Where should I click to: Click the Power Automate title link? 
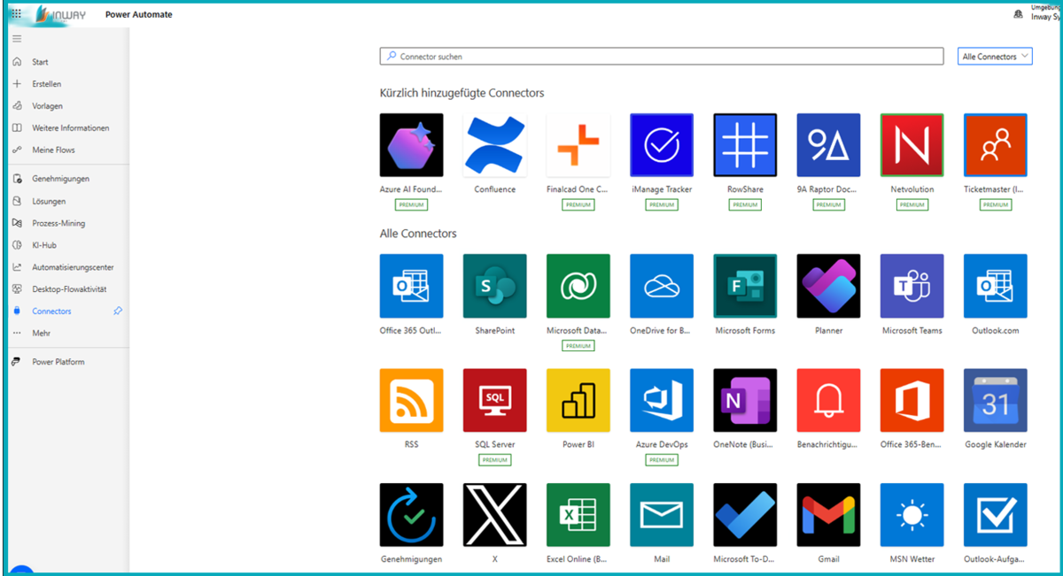tap(139, 15)
